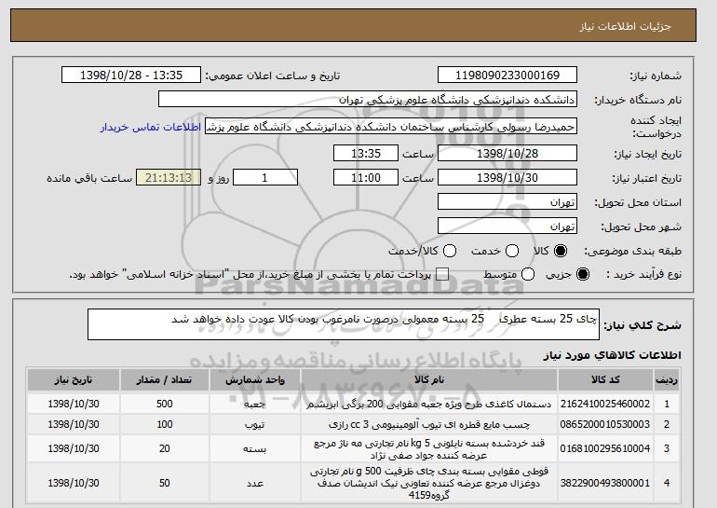This screenshot has width=717, height=508.
Task: Select the کالا/خدمت radio button
Action: (450, 251)
